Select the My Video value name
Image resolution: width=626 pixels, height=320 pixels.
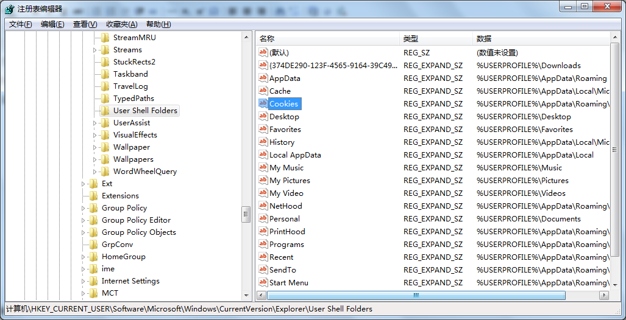[x=286, y=193]
